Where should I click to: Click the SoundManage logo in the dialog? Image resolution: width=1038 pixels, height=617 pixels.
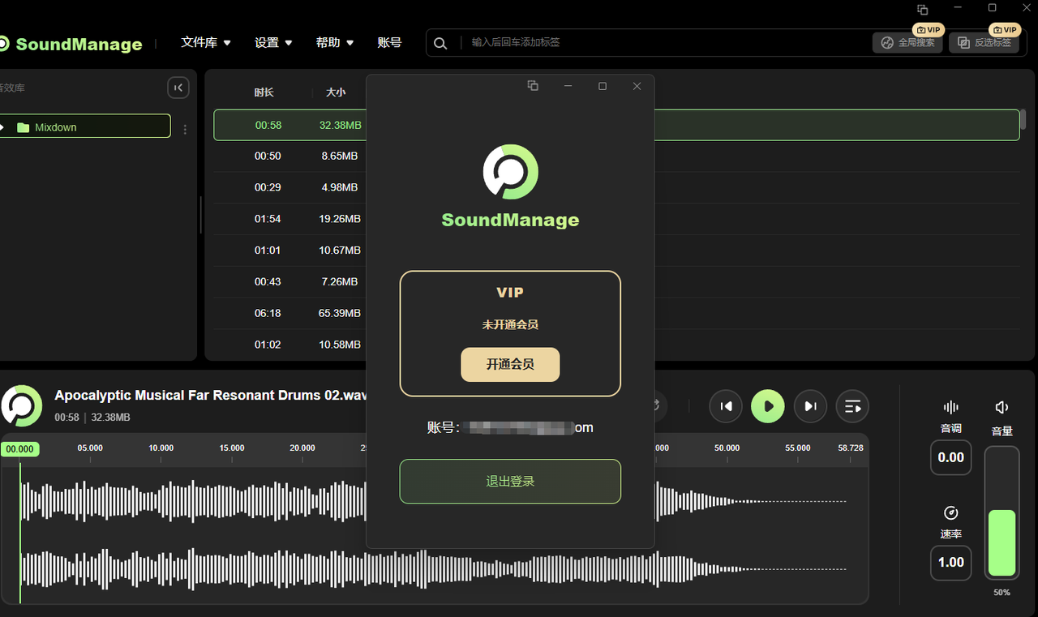[511, 172]
